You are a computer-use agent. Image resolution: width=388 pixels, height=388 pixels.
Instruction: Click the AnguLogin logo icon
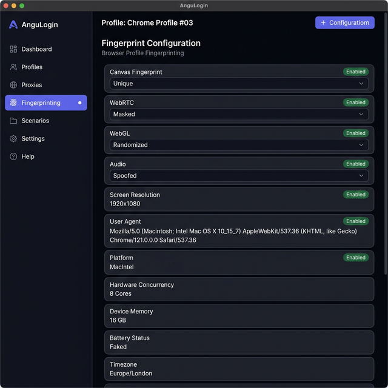(x=13, y=24)
